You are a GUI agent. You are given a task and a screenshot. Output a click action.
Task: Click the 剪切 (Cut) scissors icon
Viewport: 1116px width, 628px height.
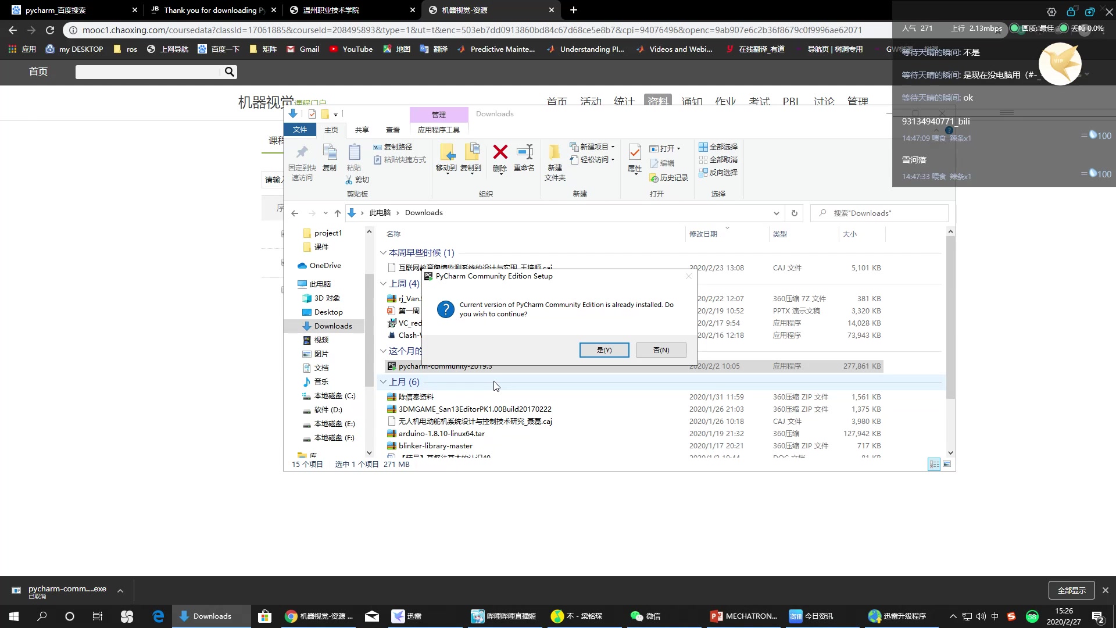357,179
